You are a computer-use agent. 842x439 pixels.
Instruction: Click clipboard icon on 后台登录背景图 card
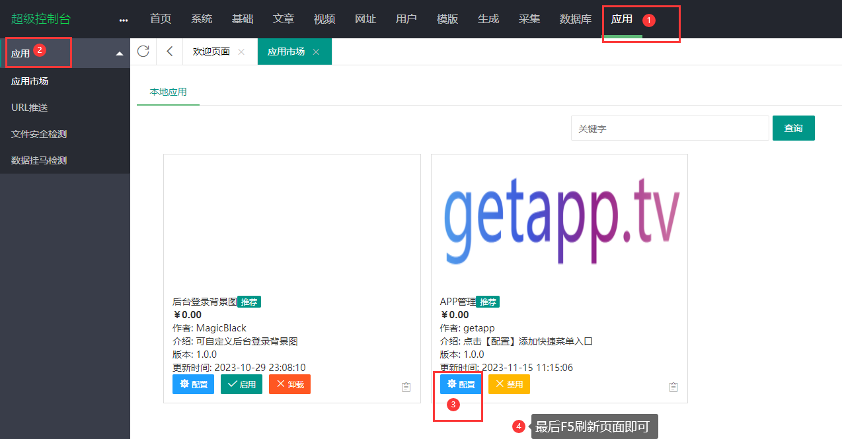click(x=406, y=387)
